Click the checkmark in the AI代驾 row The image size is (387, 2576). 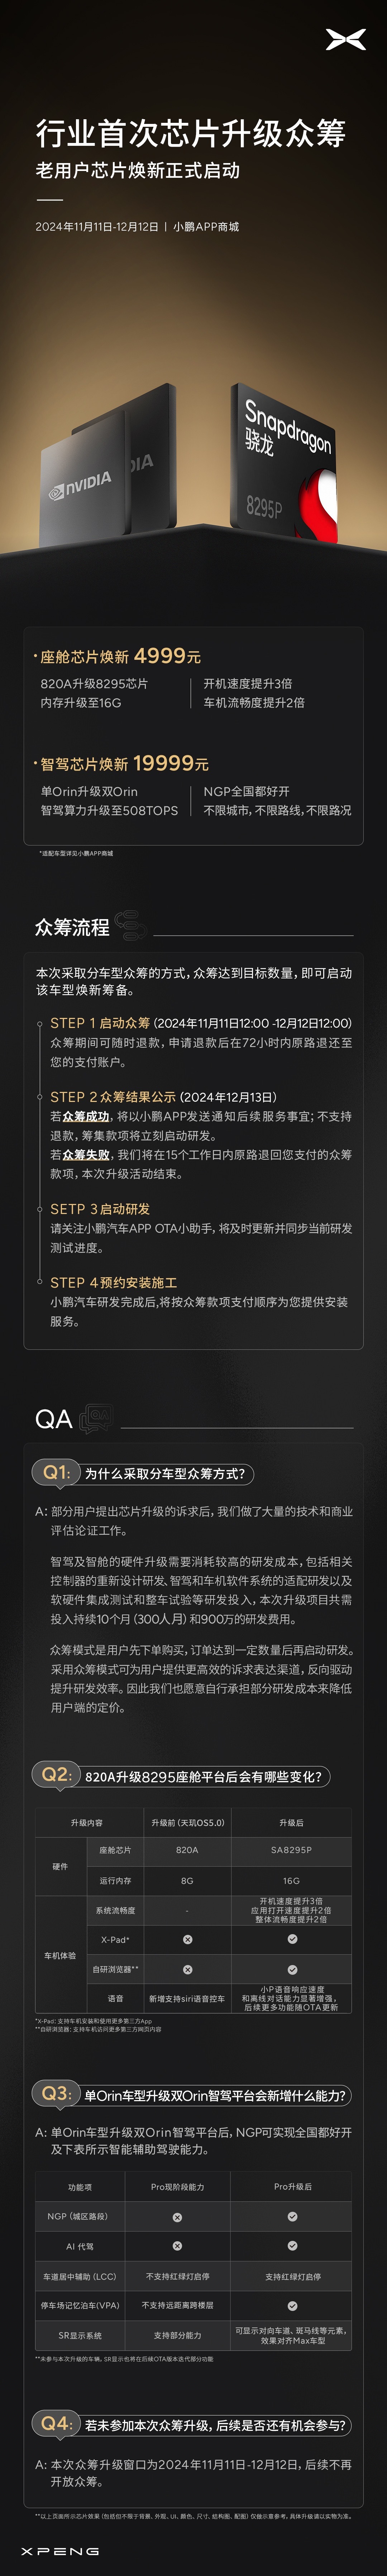pos(292,2246)
